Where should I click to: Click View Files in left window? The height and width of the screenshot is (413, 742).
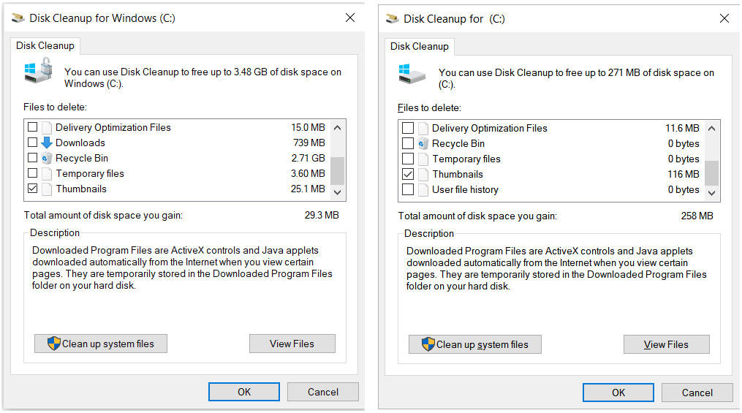coord(292,344)
